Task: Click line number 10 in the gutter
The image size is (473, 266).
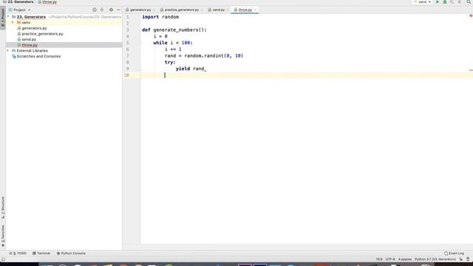Action: [126, 75]
